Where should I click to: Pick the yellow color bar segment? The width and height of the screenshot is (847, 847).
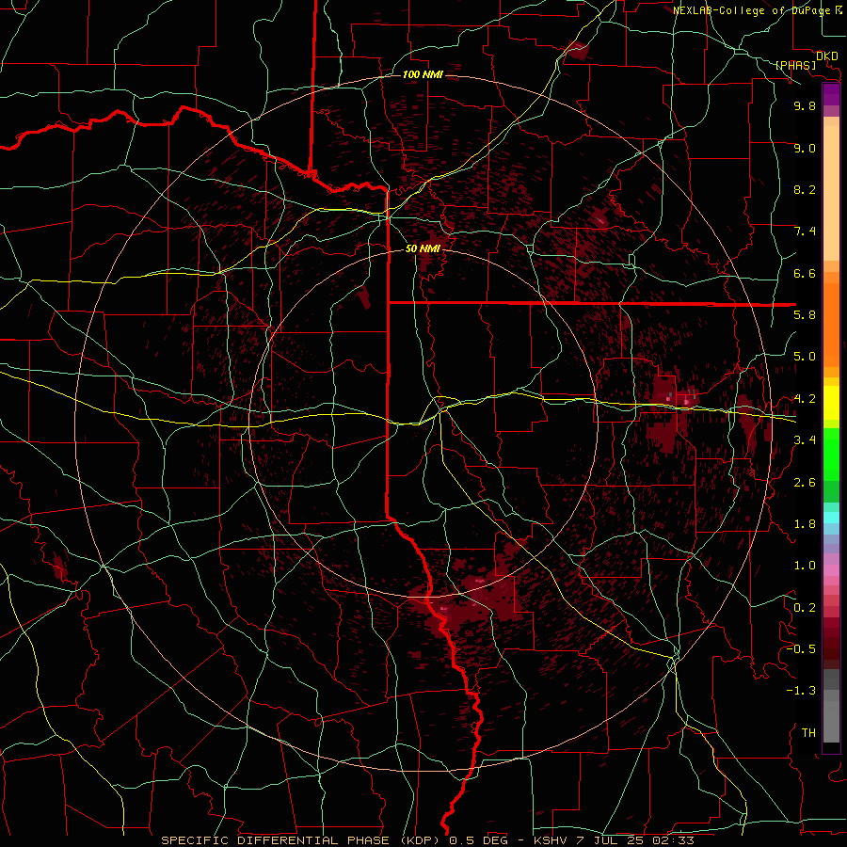click(831, 403)
